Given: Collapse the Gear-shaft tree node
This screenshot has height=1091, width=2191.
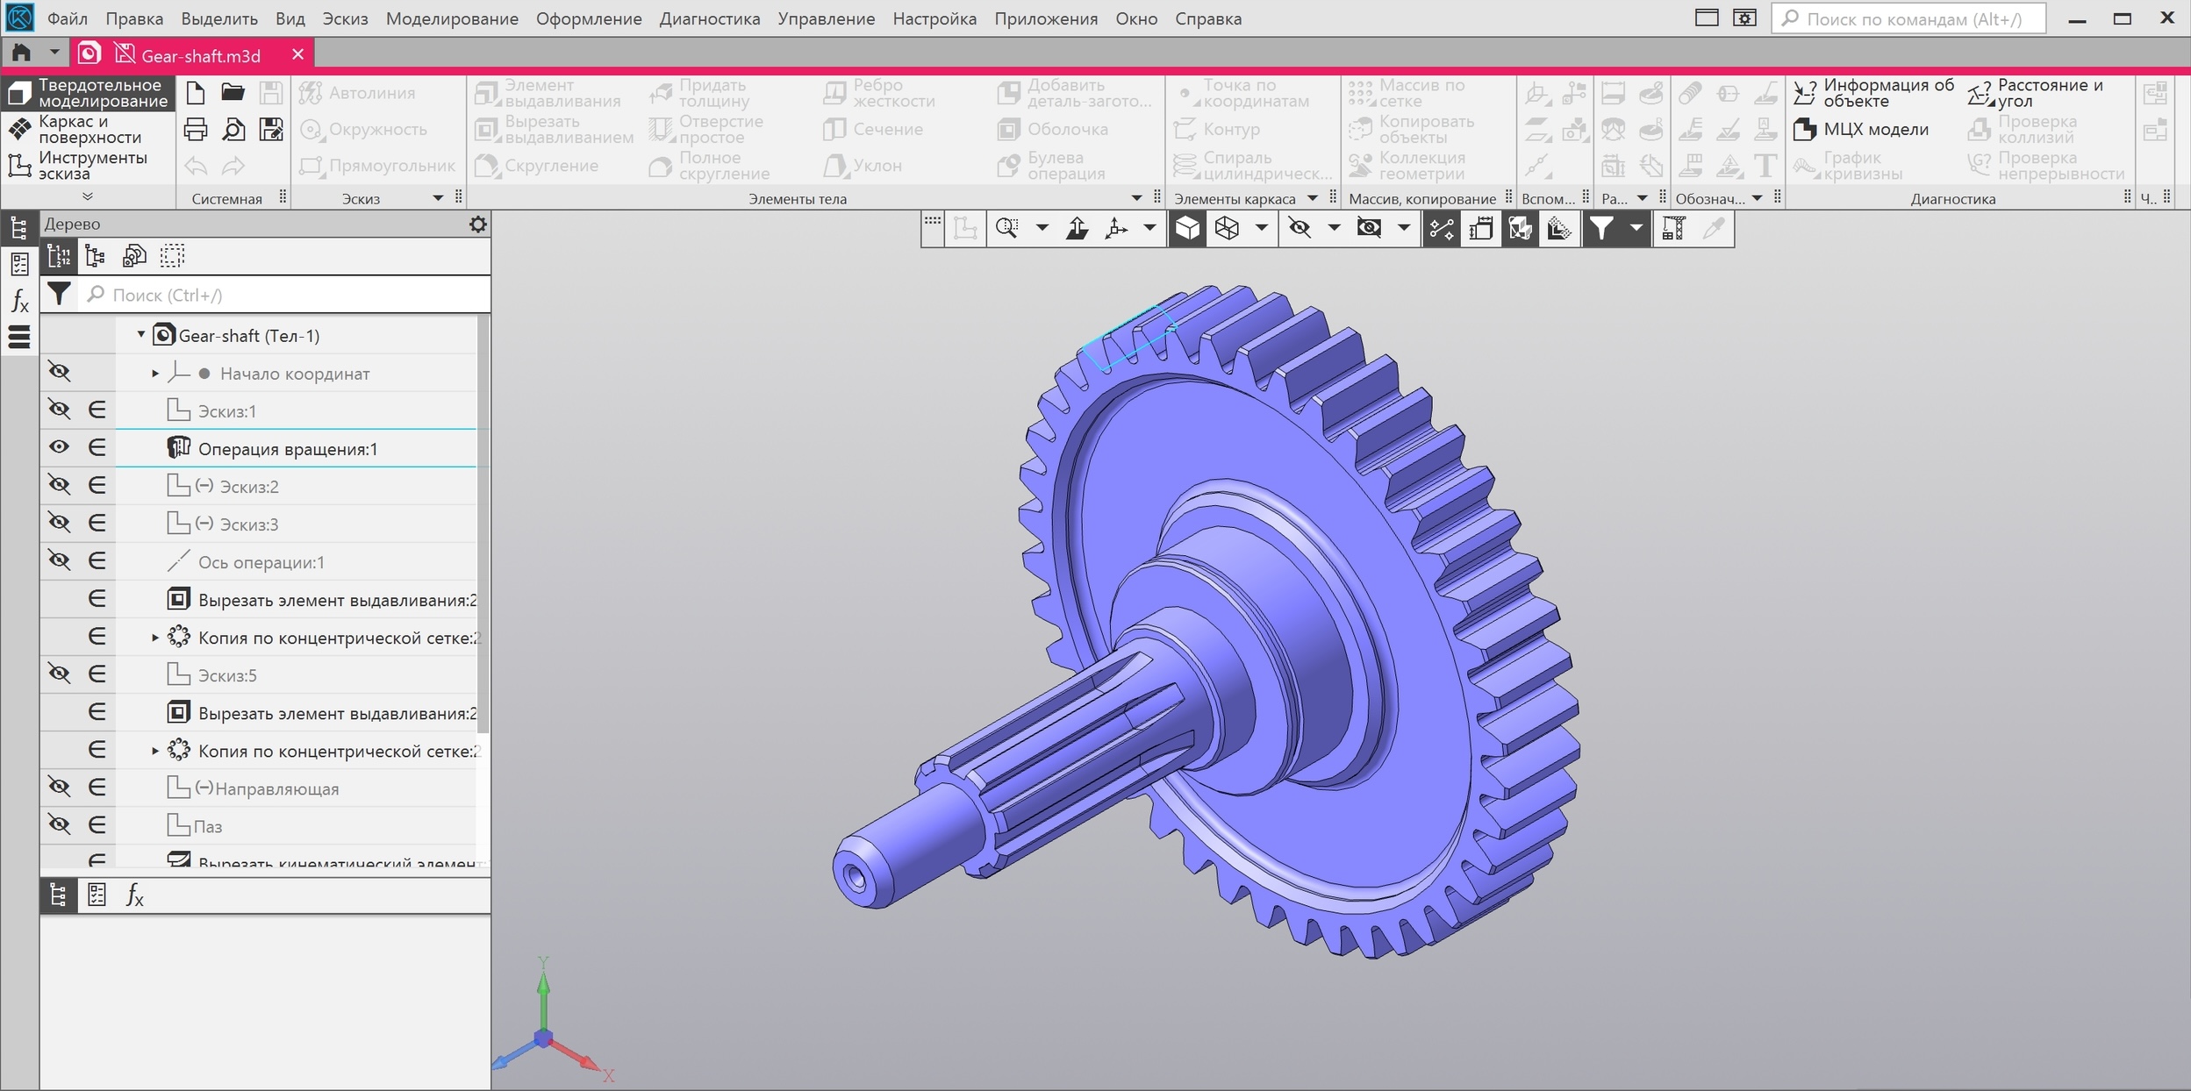Looking at the screenshot, I should pos(140,334).
